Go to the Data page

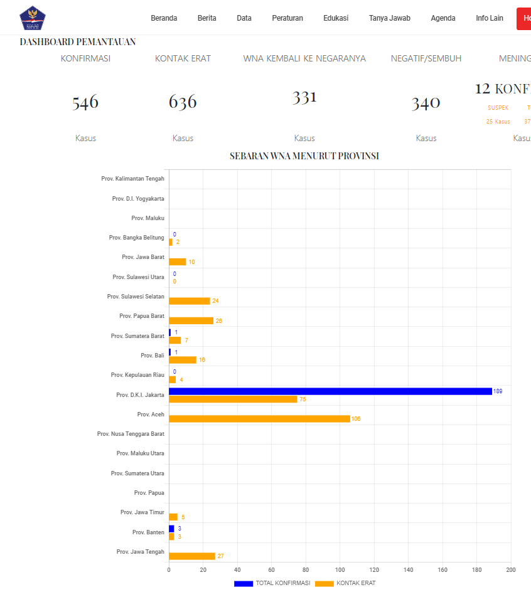coord(244,18)
